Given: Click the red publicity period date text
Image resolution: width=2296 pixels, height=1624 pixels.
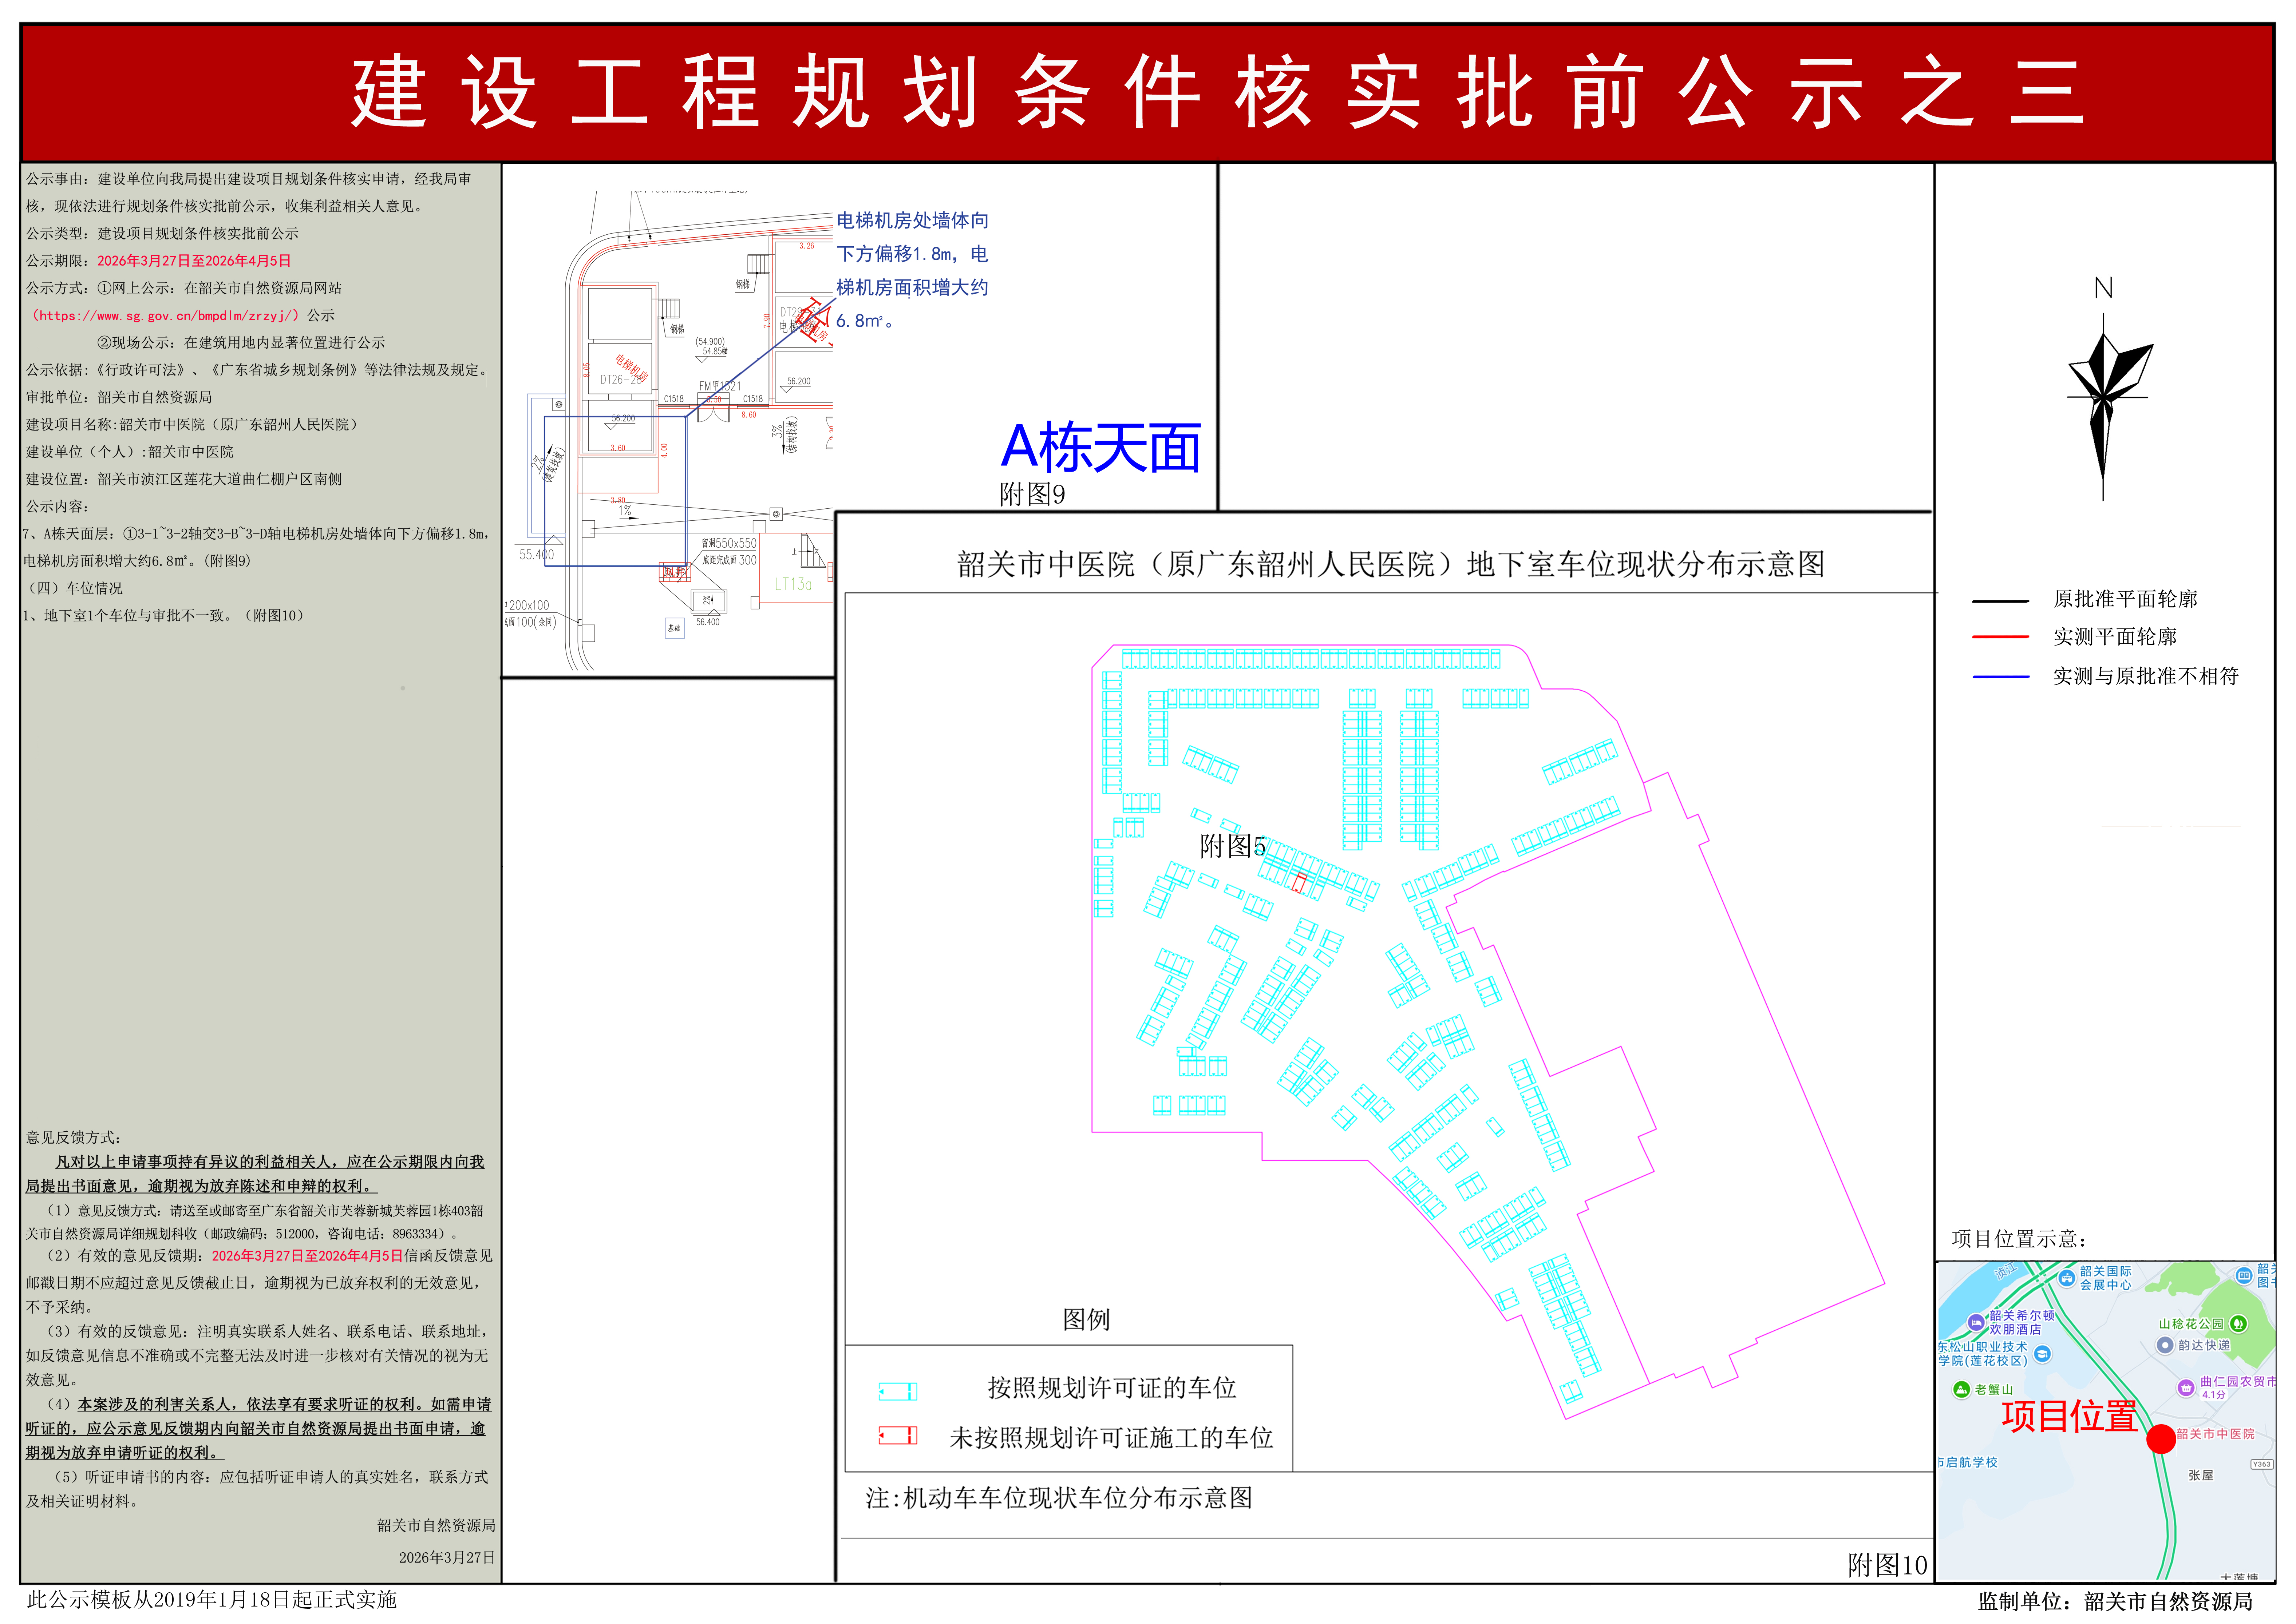Looking at the screenshot, I should (x=194, y=261).
